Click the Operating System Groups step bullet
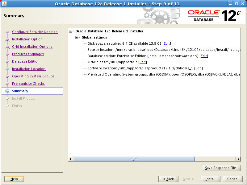Screen dimensions: 247x185 click(x=7, y=76)
